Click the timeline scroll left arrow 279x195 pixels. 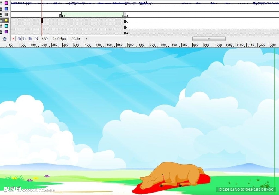(86, 39)
